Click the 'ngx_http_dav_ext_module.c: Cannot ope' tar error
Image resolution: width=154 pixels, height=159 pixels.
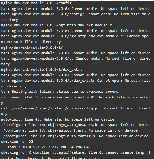(75, 36)
